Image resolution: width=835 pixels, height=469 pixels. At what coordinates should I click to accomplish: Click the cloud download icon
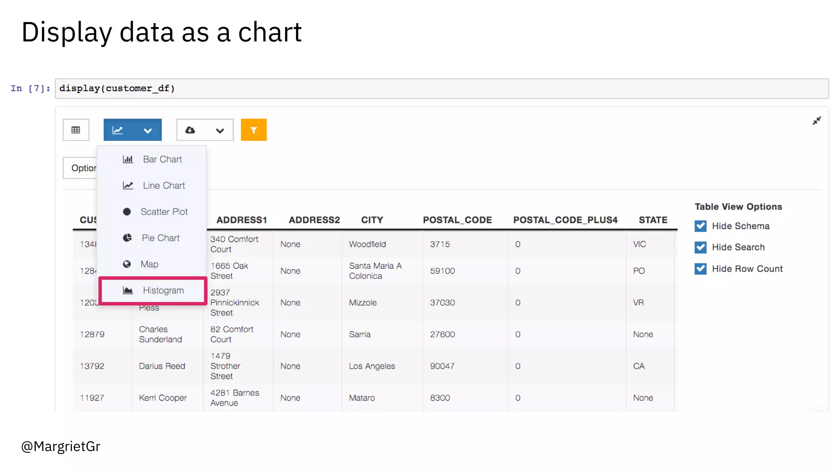coord(190,130)
